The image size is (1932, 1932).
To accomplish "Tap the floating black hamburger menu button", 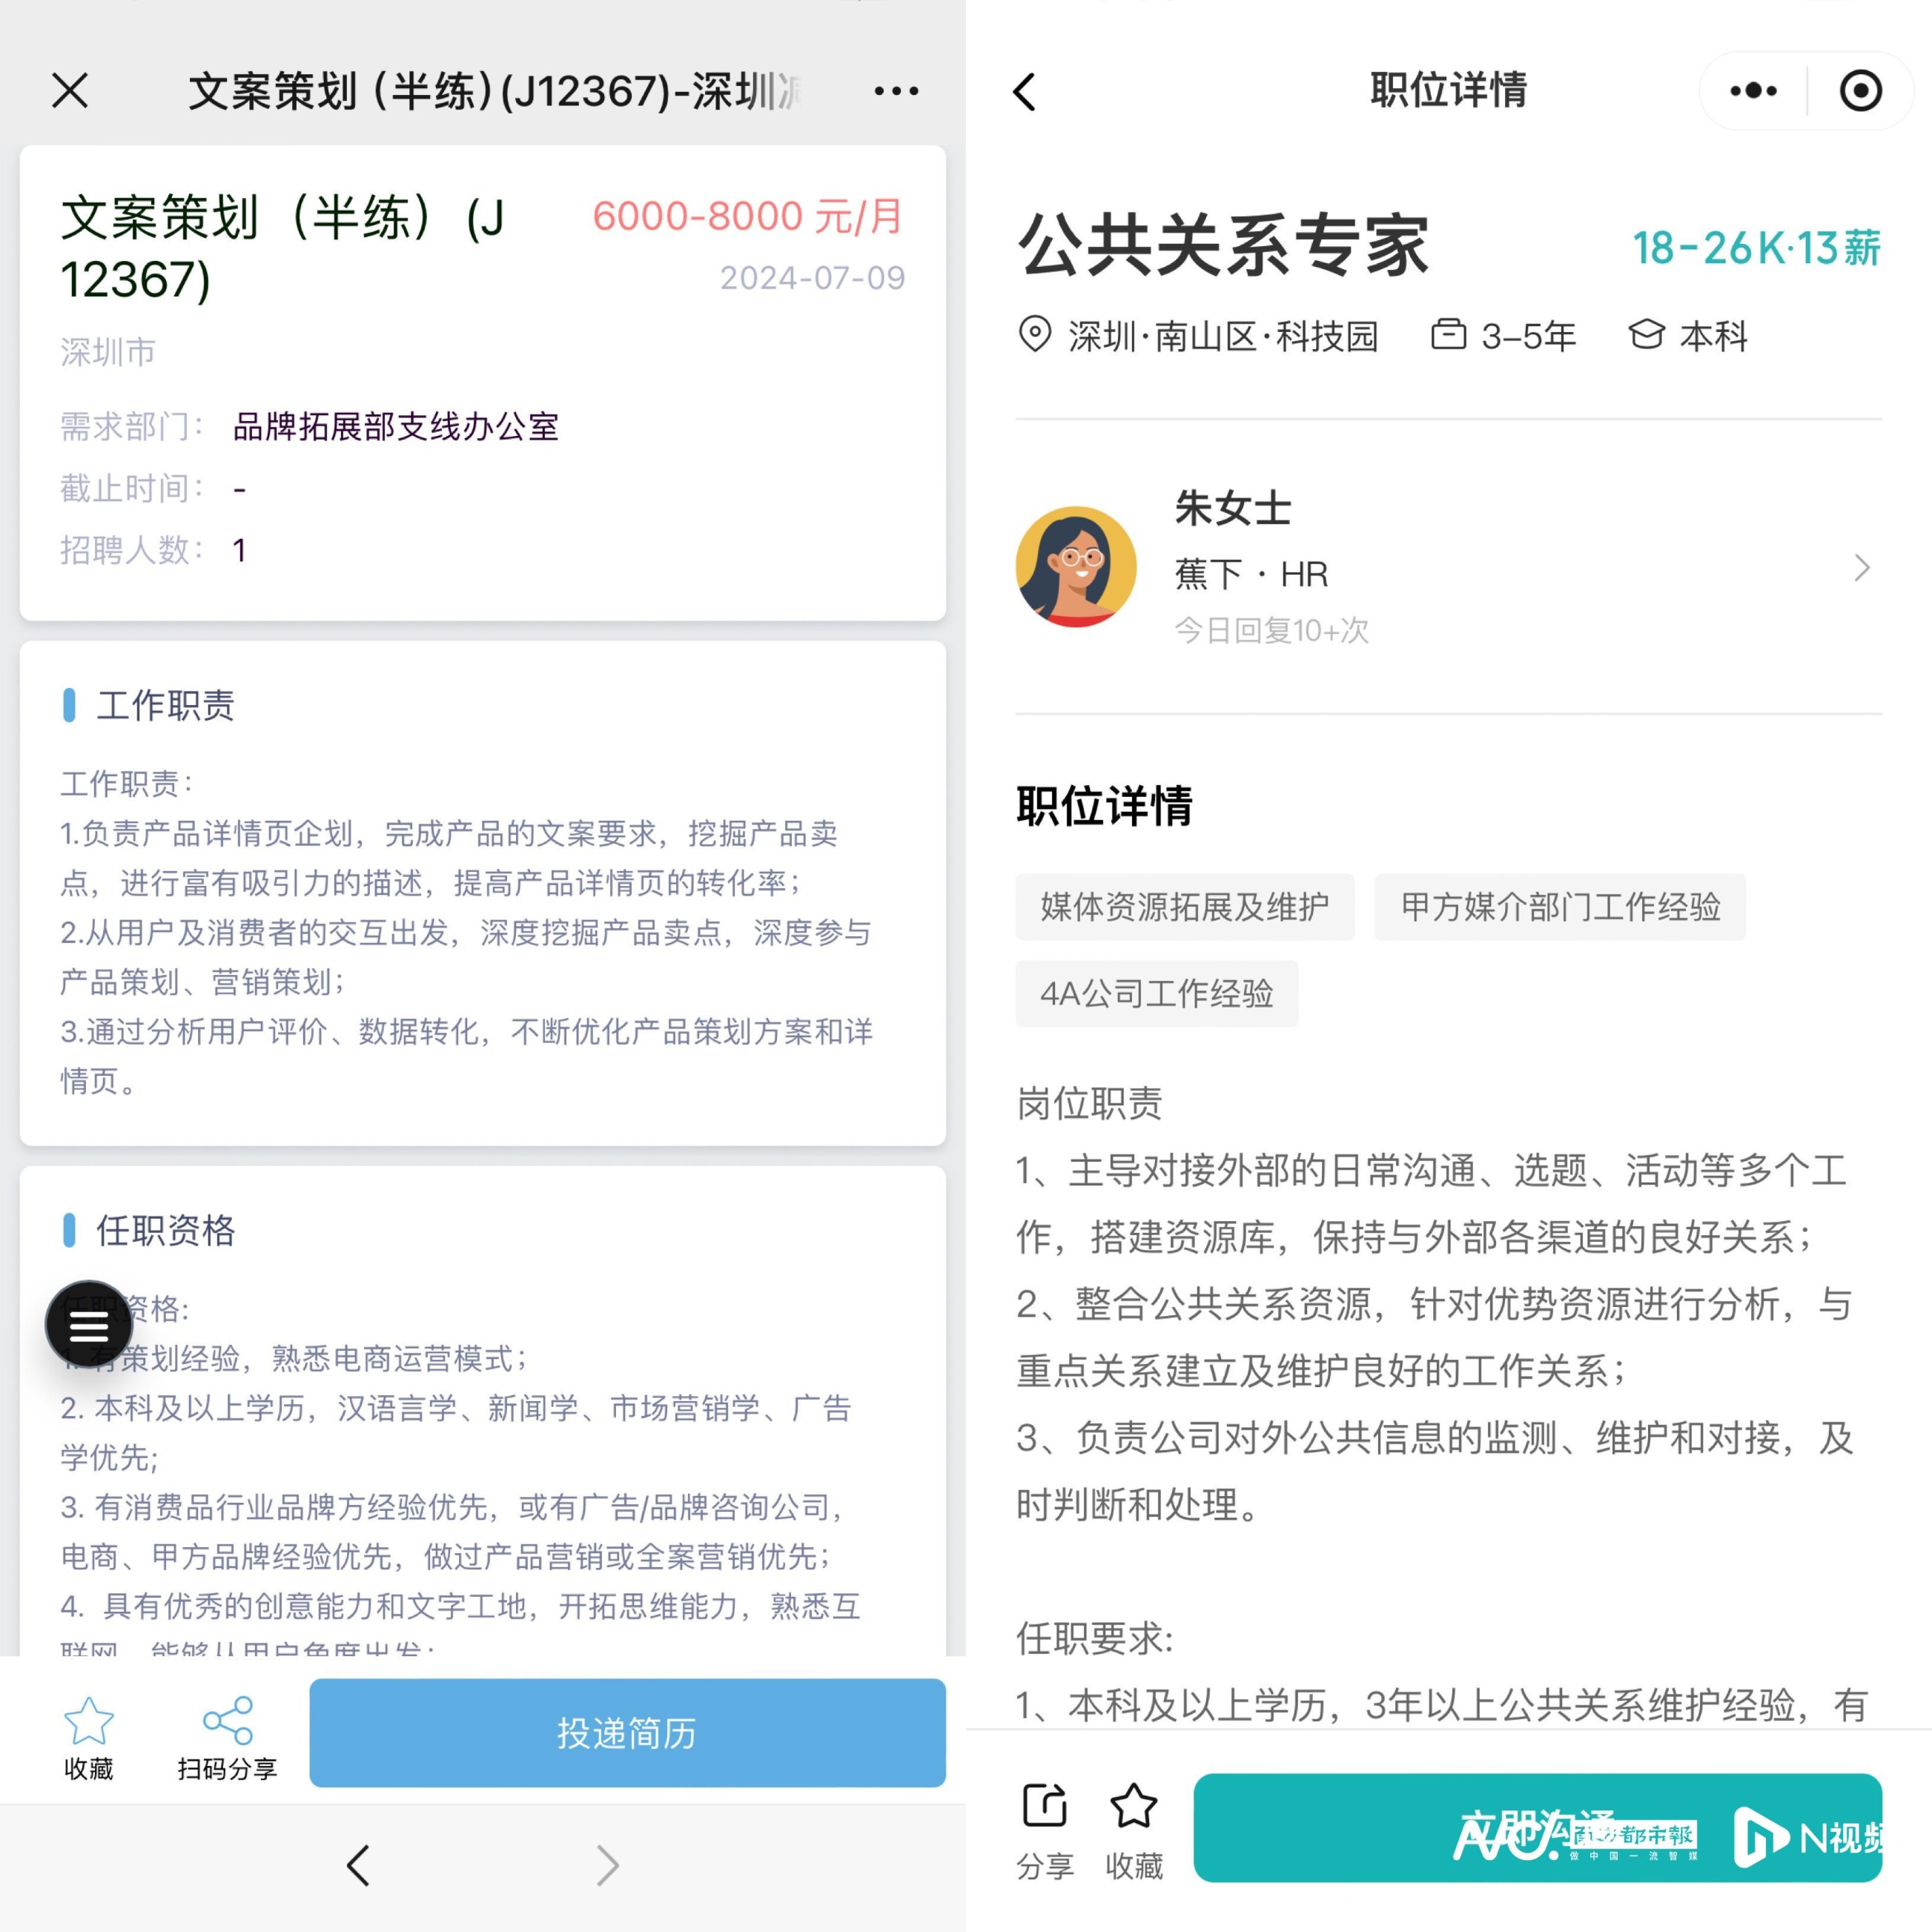I will pyautogui.click(x=89, y=1324).
